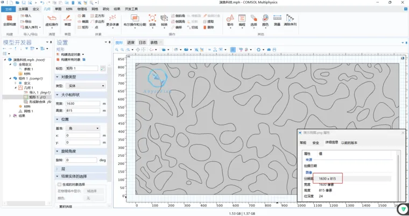Image resolution: width=409 pixels, height=216 pixels.
Task: Click the 偏移 (offset) tool
Action: click(177, 27)
